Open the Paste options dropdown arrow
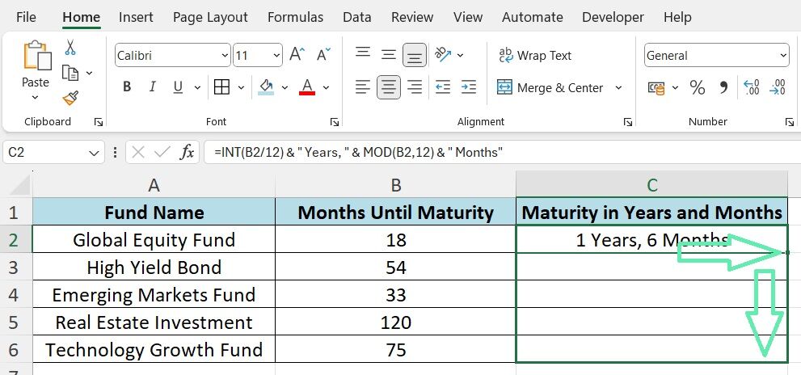Screen dimensions: 801x375 (36, 98)
